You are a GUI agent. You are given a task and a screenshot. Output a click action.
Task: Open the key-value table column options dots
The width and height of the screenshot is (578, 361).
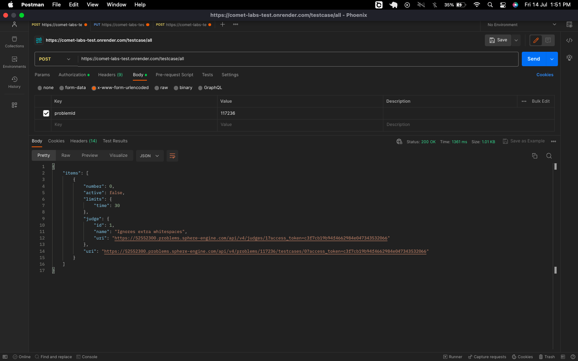[x=524, y=101]
